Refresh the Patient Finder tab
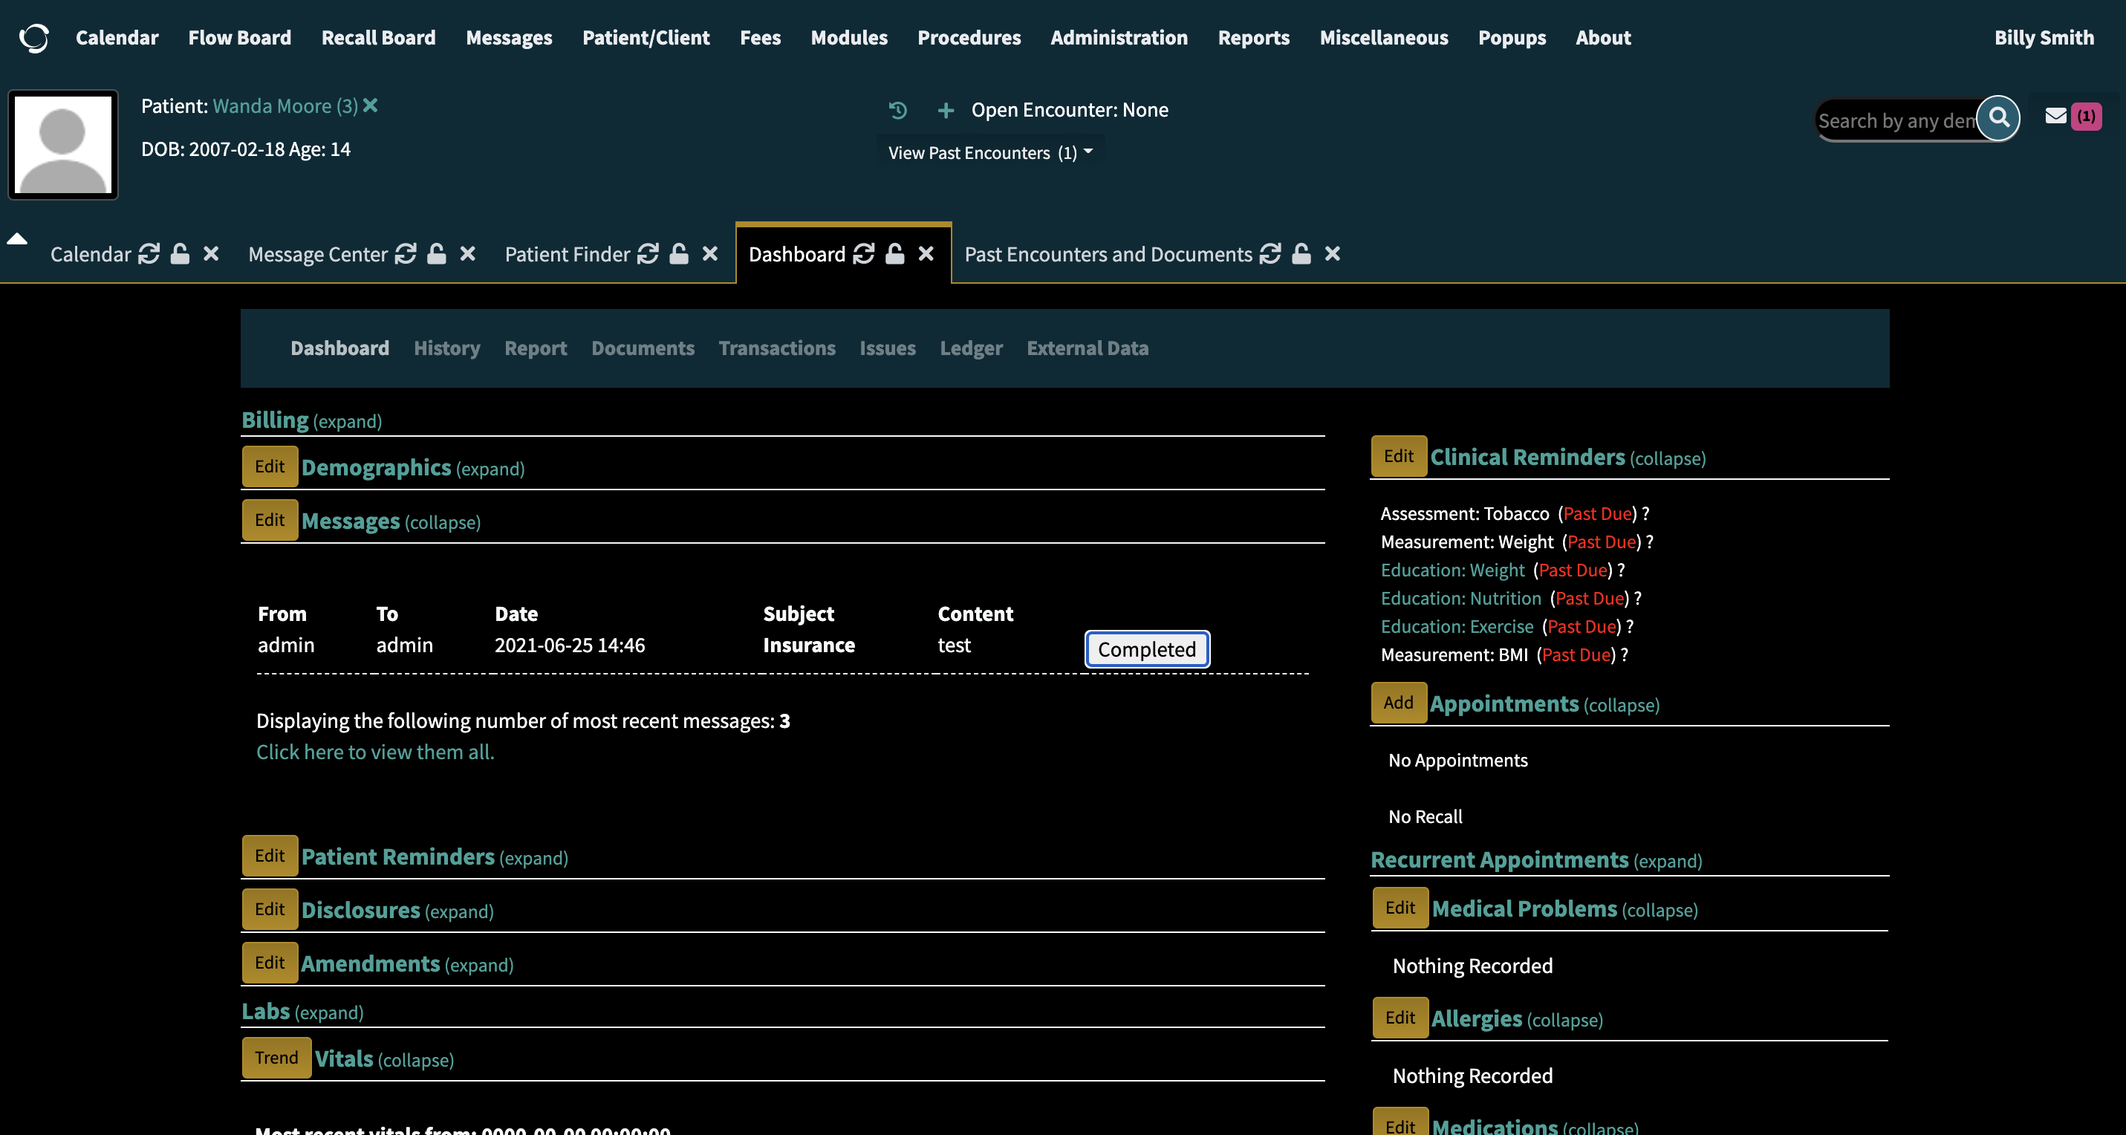 (647, 254)
